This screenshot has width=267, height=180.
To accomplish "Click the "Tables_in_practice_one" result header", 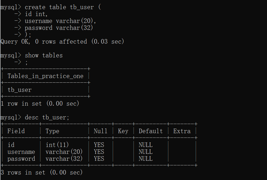I will [45, 76].
